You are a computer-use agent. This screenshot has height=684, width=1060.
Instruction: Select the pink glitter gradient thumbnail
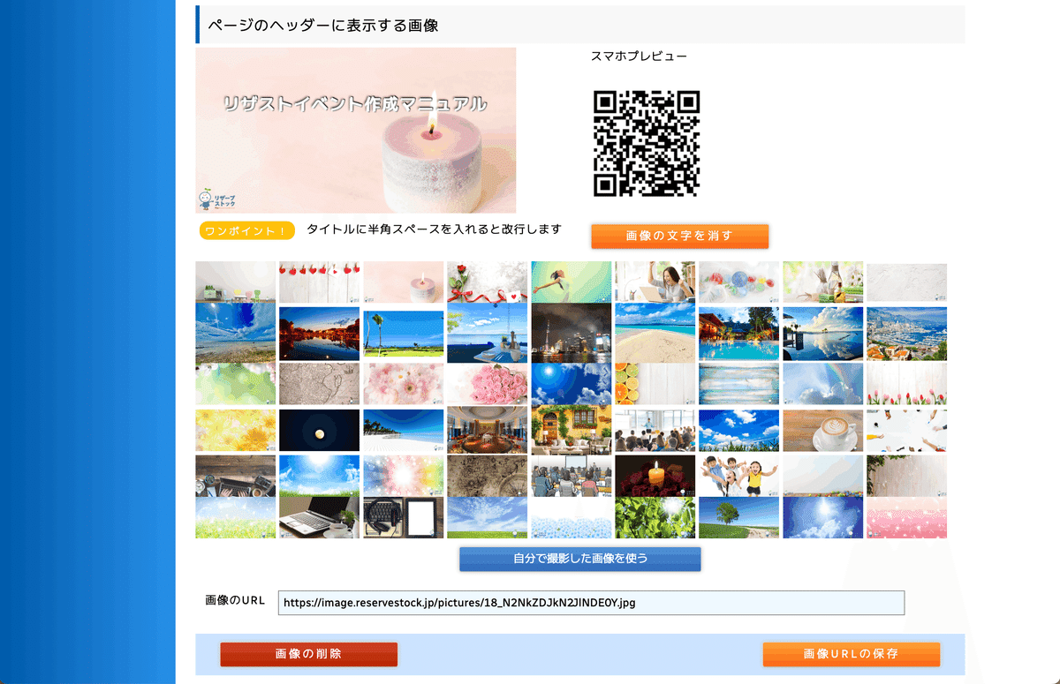click(x=906, y=517)
